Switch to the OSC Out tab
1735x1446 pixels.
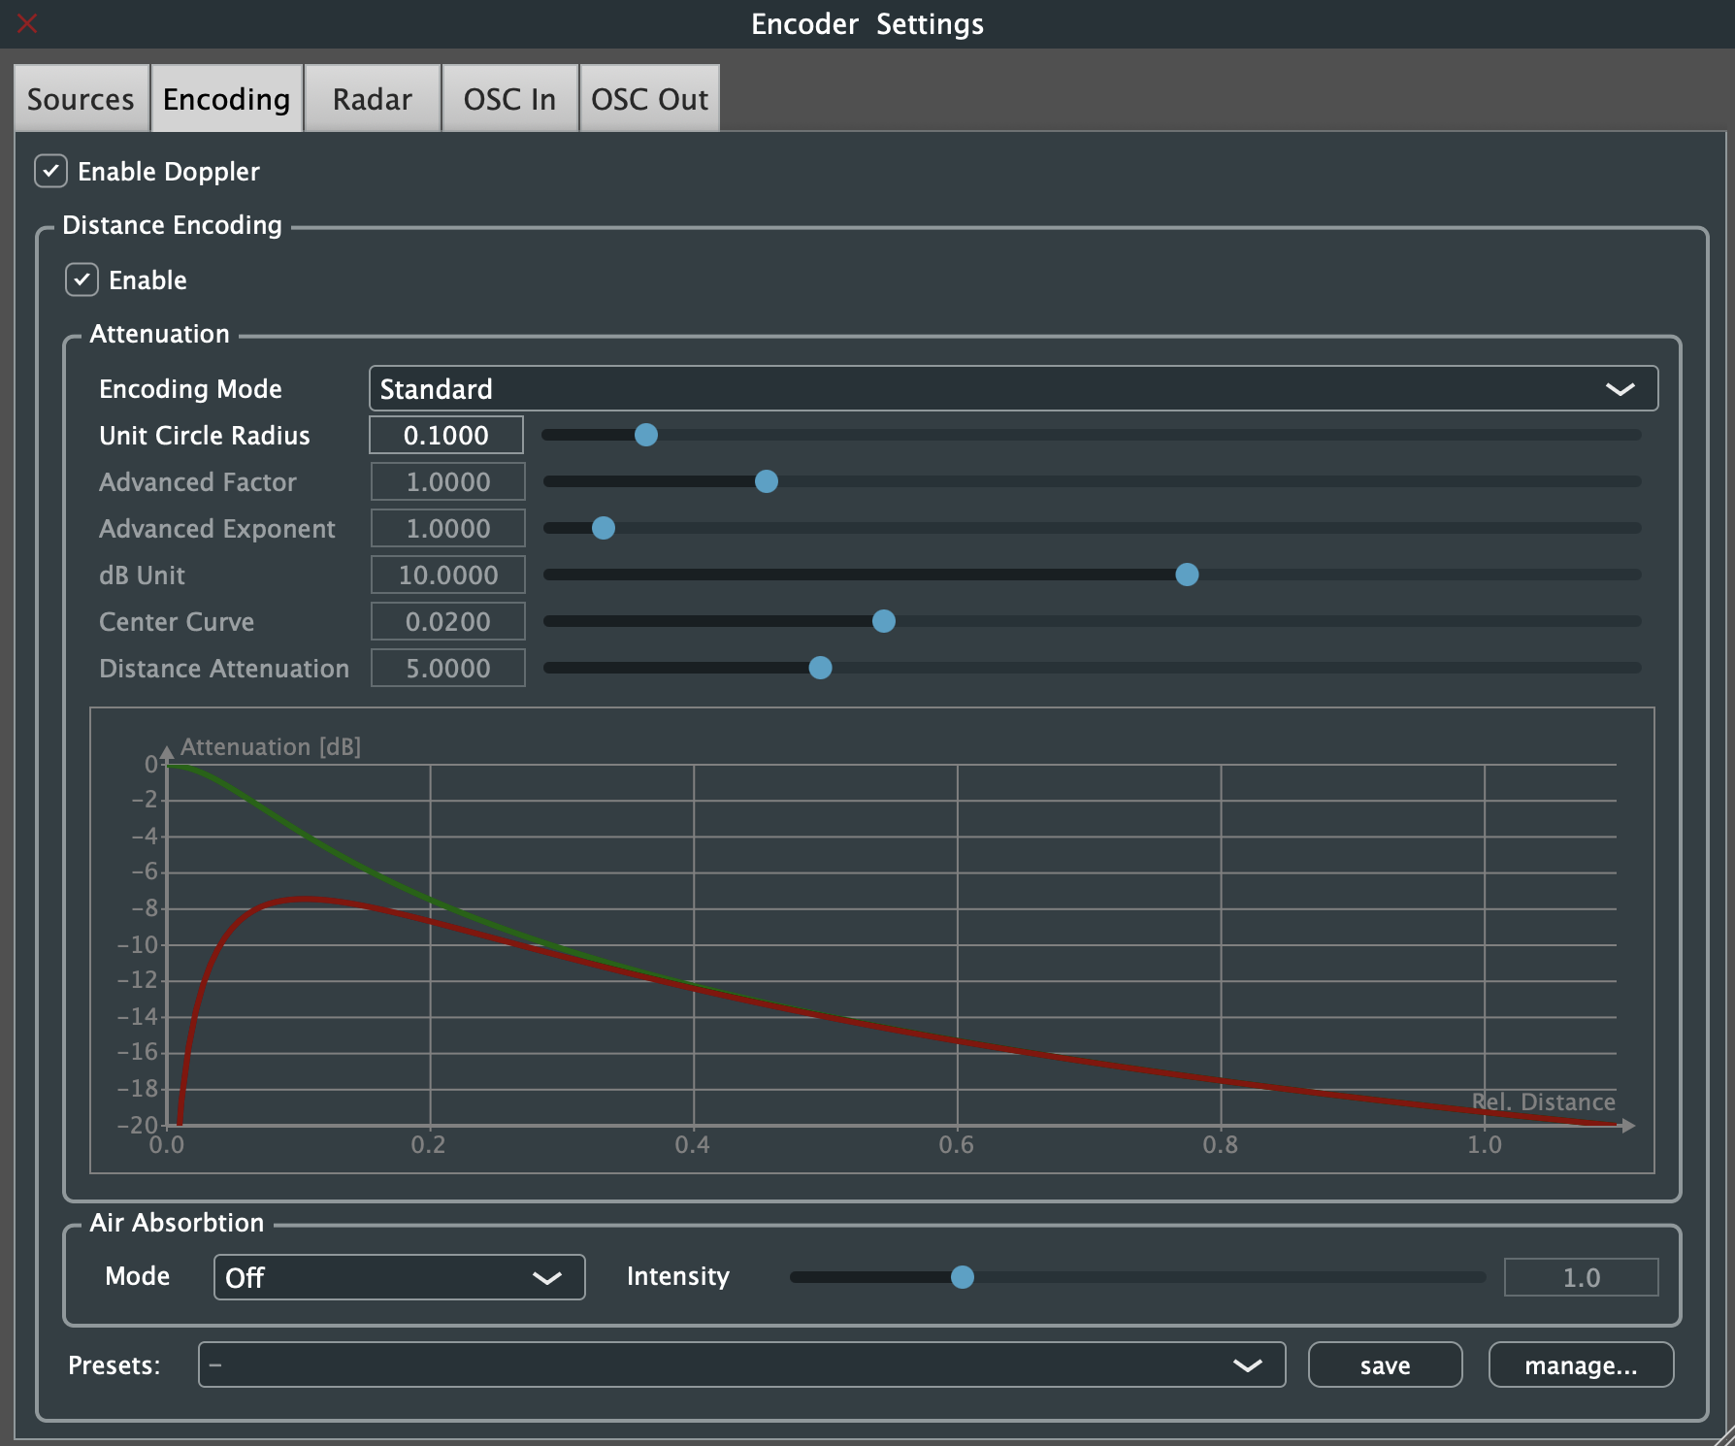point(648,98)
